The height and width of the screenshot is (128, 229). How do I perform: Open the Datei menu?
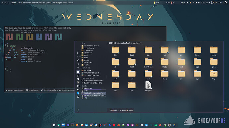pyautogui.click(x=20, y=3)
